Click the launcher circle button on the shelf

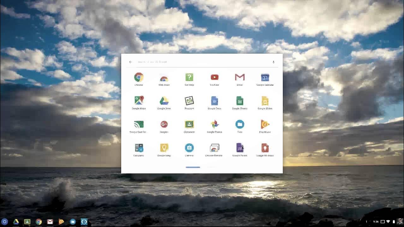point(4,222)
